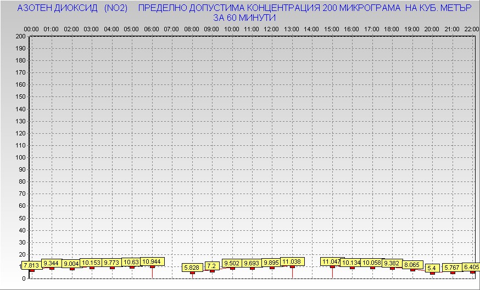480x290 pixels.
Task: Select the 14:00 time axis label
Action: pyautogui.click(x=311, y=29)
